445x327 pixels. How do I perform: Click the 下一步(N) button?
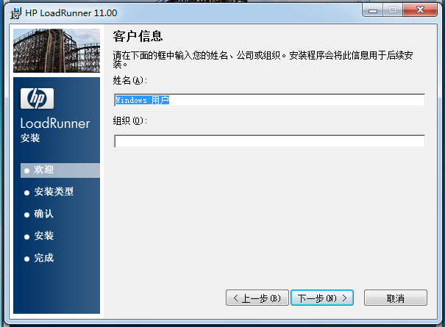coord(322,298)
